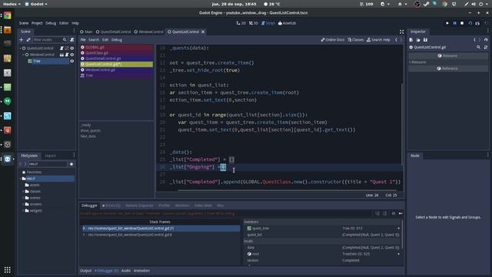The height and width of the screenshot is (277, 492).
Task: Expand the screens folder
Action: pos(24,204)
